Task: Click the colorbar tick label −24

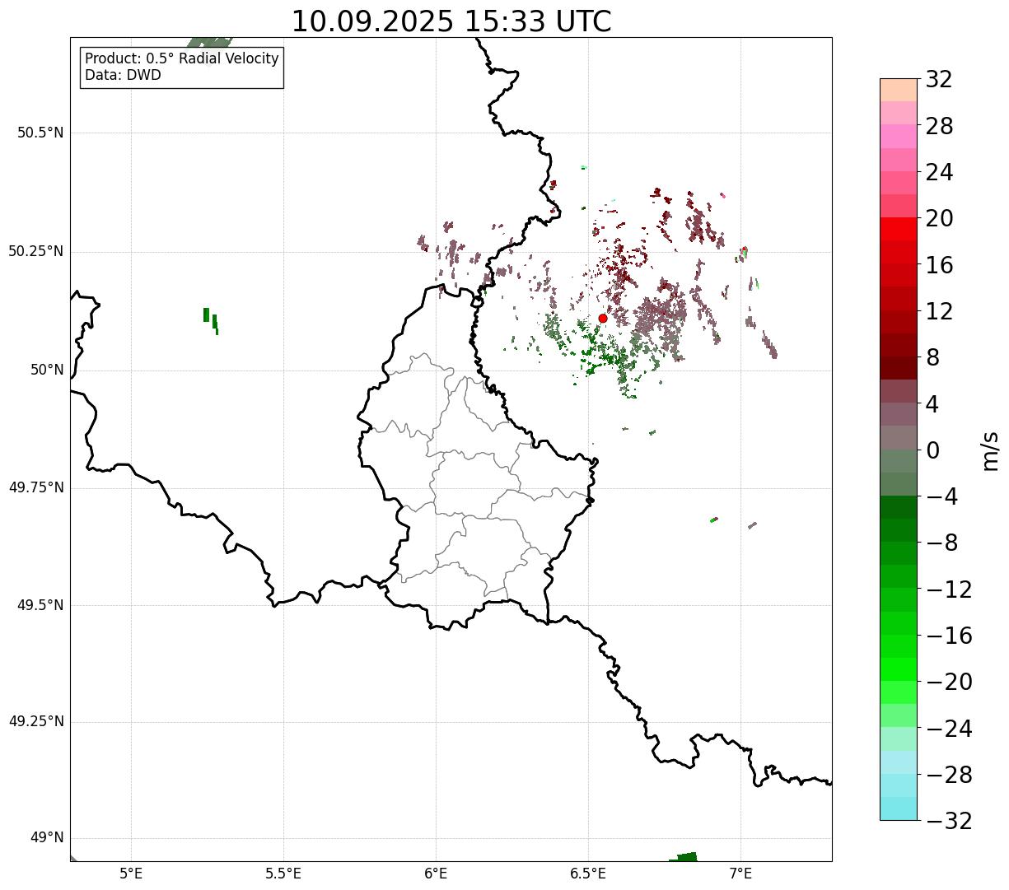Action: (x=949, y=729)
